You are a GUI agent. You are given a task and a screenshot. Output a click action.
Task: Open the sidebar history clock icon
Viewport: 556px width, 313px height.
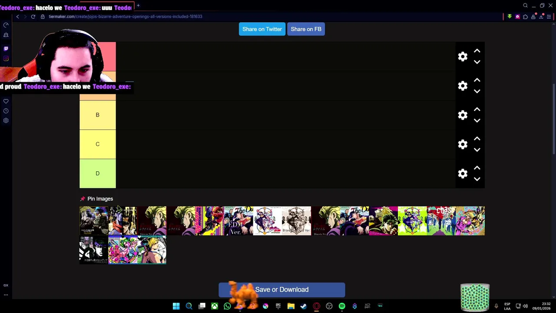click(x=6, y=111)
